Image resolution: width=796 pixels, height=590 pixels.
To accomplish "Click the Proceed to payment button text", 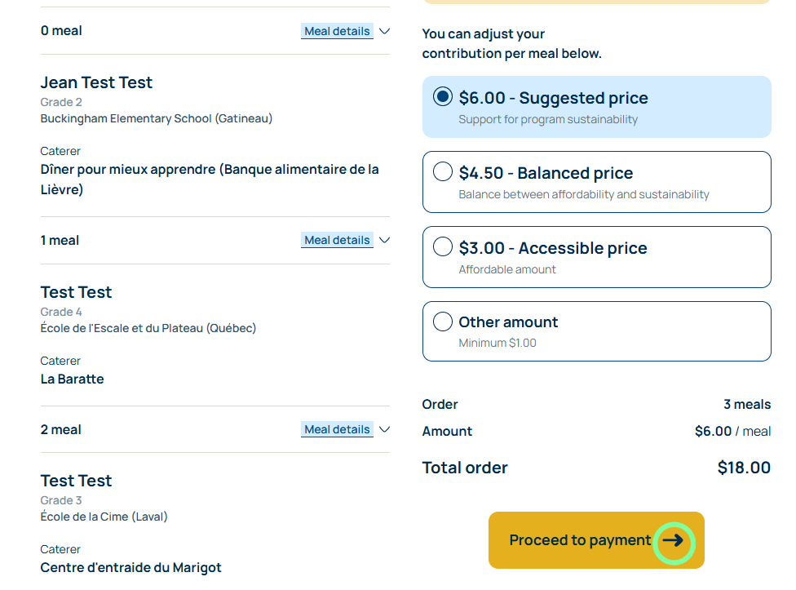I will (580, 540).
